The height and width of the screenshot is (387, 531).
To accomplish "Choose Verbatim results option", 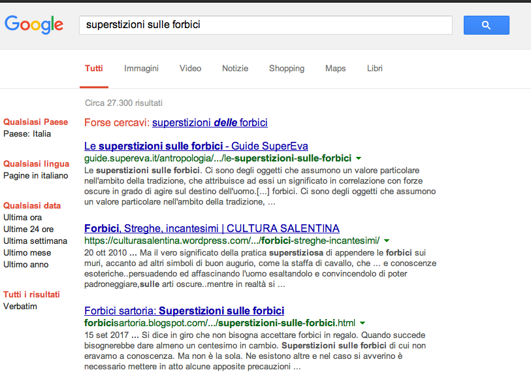I will click(x=20, y=307).
